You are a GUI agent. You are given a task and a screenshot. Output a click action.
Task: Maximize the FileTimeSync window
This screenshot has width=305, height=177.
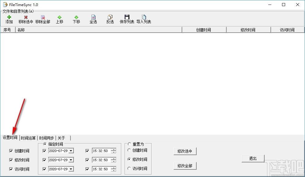(x=284, y=5)
